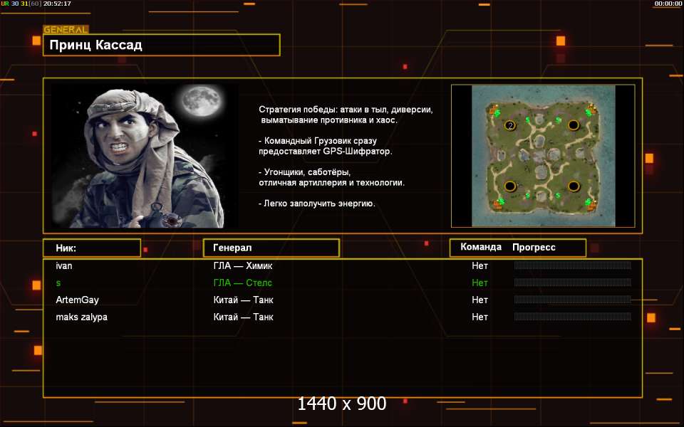The width and height of the screenshot is (684, 427).
Task: Click the 'Прогресс' column header
Action: tap(534, 248)
